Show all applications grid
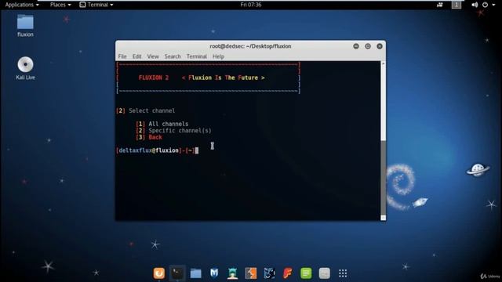Viewport: 502px width, 282px height. click(343, 273)
